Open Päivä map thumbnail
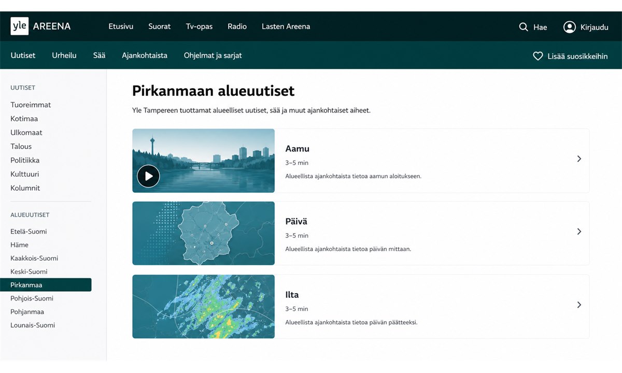The width and height of the screenshot is (622, 373). 203,233
